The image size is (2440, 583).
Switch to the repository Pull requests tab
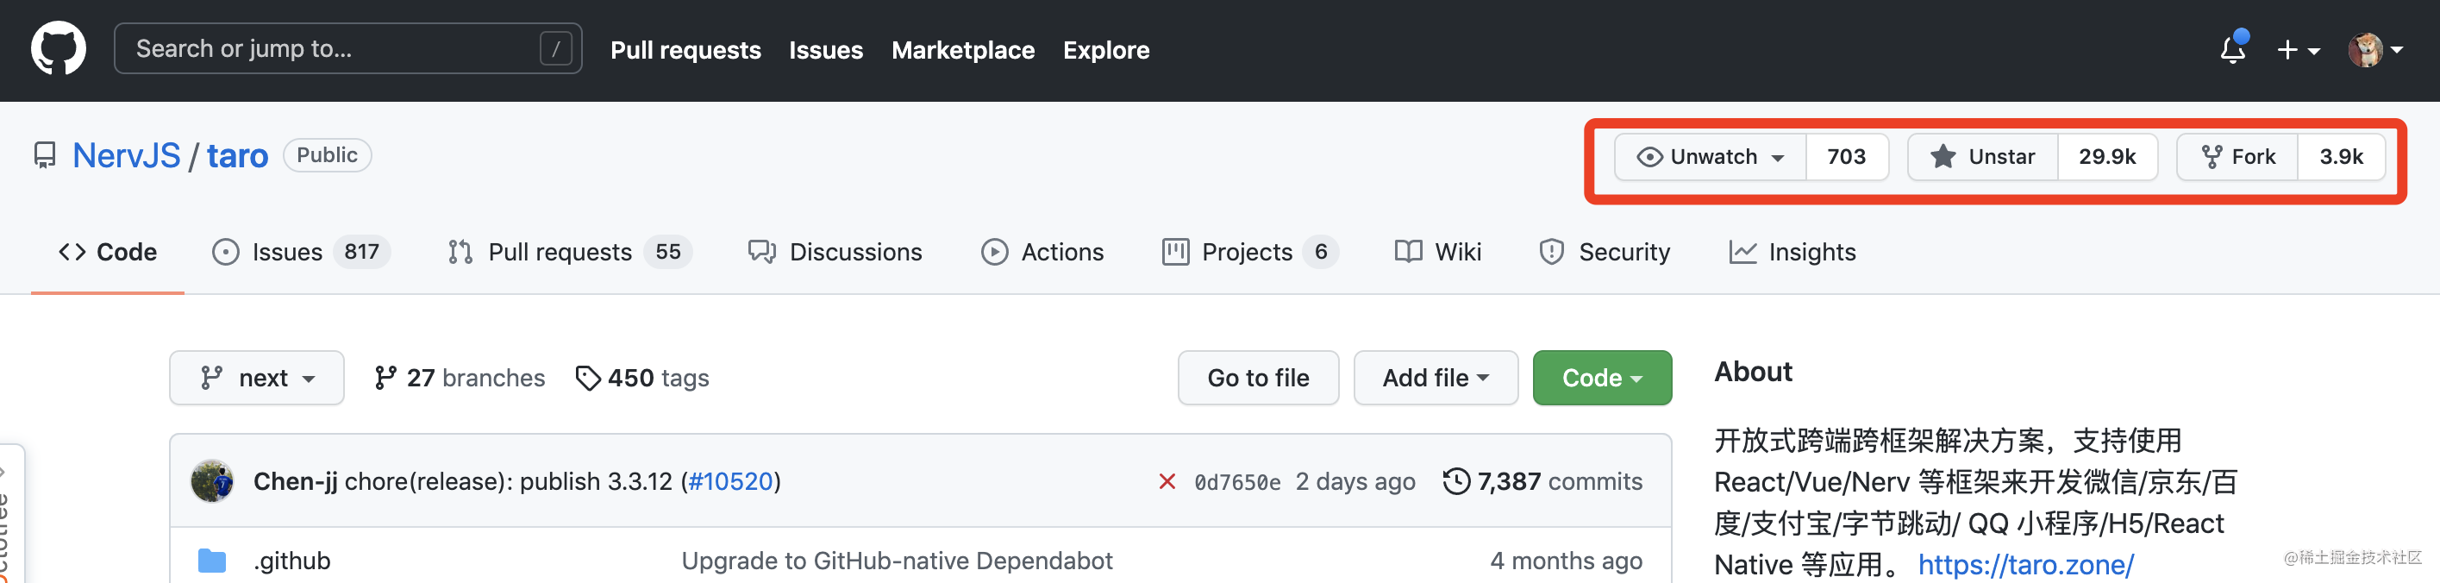(570, 252)
